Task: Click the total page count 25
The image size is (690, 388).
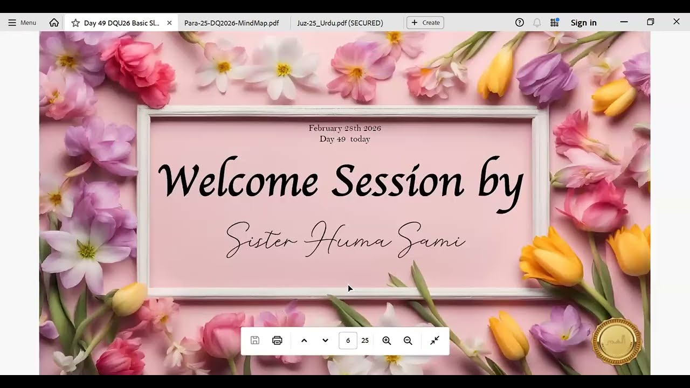Action: tap(365, 341)
